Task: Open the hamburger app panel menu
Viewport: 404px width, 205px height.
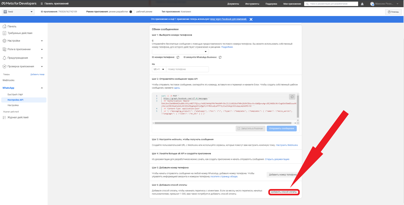Action: [42, 4]
